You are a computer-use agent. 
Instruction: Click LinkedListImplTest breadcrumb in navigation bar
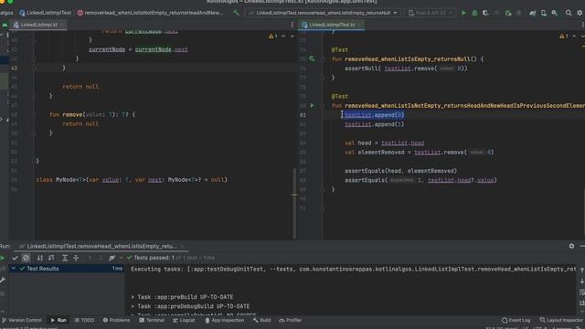46,13
